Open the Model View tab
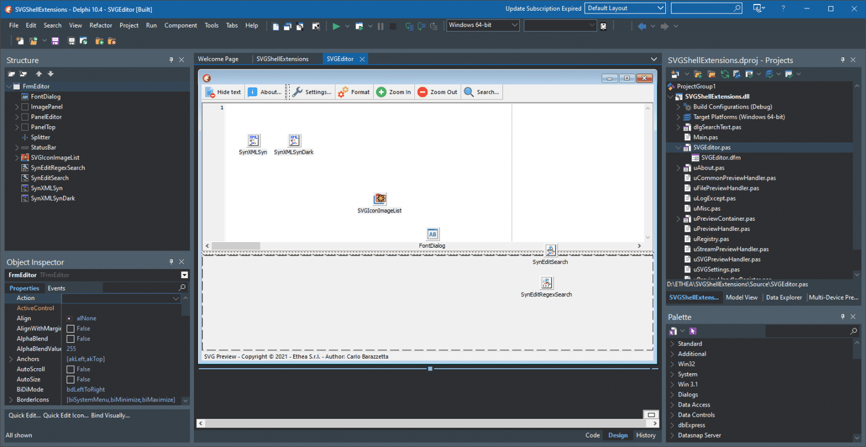 pos(741,297)
